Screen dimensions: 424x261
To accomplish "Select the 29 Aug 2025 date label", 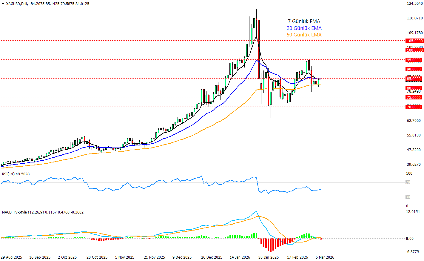I will [x=11, y=257].
